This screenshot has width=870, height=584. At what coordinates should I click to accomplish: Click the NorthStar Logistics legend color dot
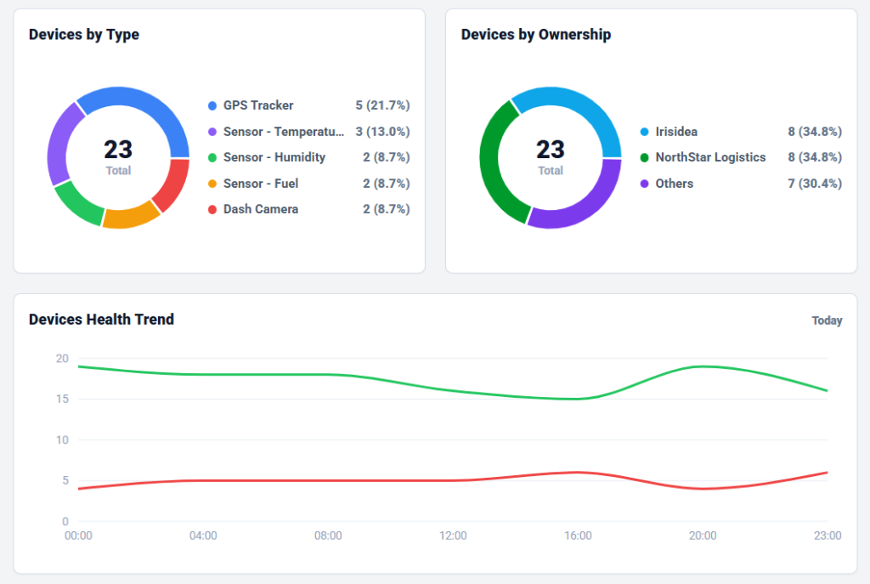(644, 157)
